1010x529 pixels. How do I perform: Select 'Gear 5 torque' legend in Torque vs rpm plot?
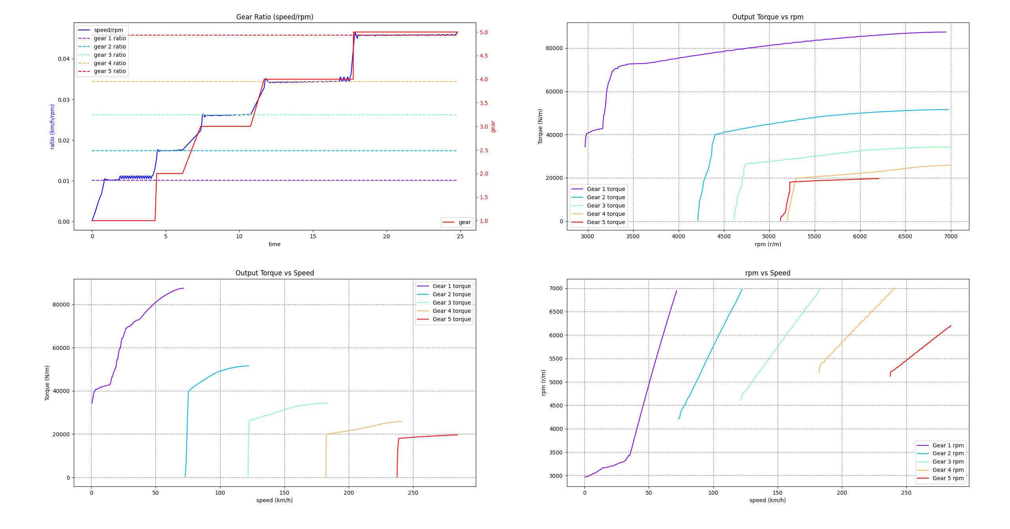(x=598, y=222)
